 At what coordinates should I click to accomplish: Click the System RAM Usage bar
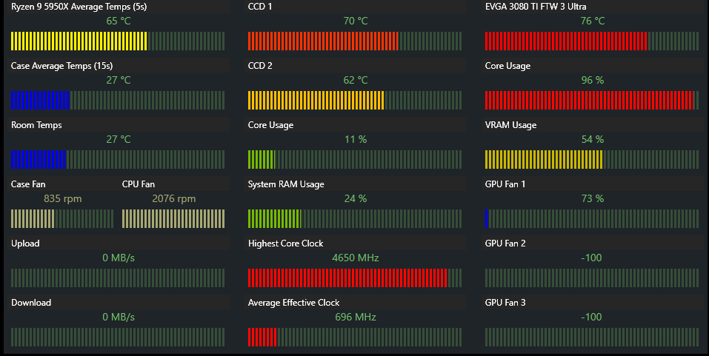point(355,218)
